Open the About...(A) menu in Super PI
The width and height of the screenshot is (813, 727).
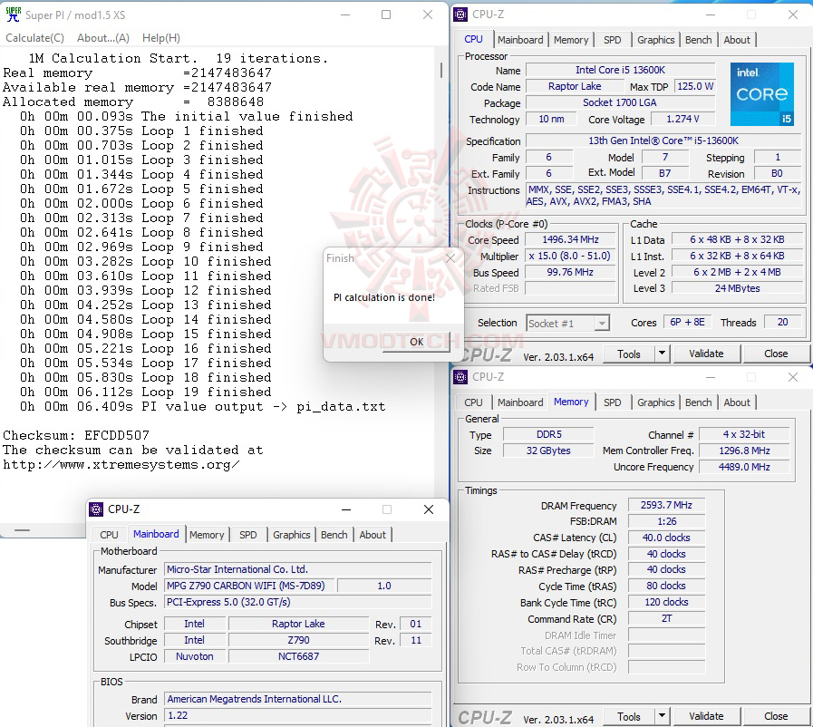coord(103,38)
